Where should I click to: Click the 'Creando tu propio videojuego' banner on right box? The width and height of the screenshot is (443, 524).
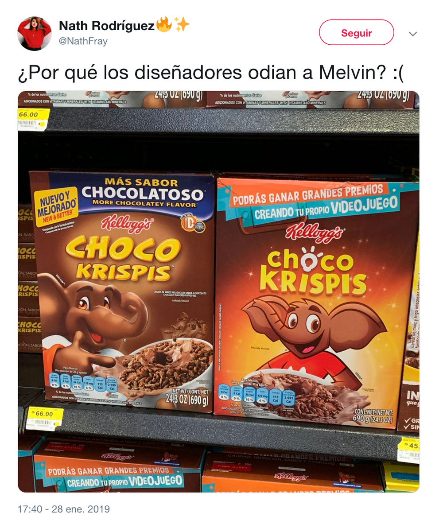tap(326, 208)
